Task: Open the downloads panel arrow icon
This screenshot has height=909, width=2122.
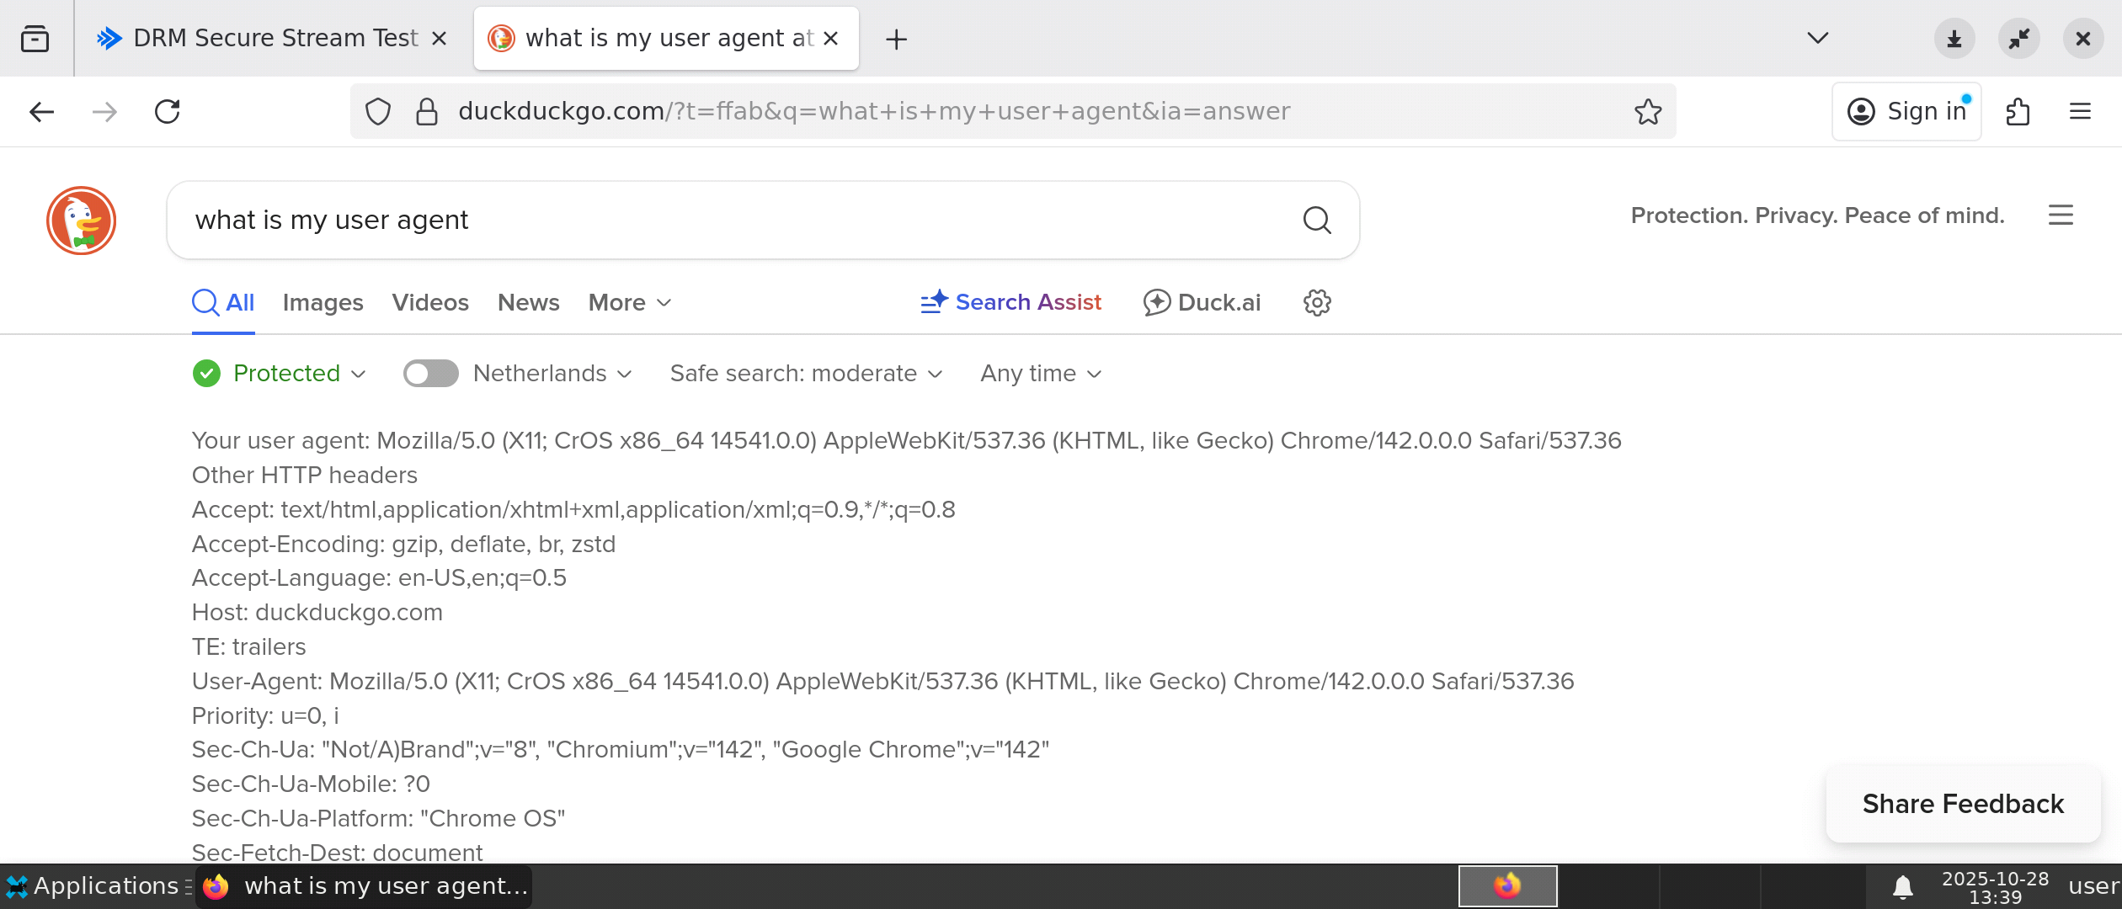Action: tap(1954, 39)
